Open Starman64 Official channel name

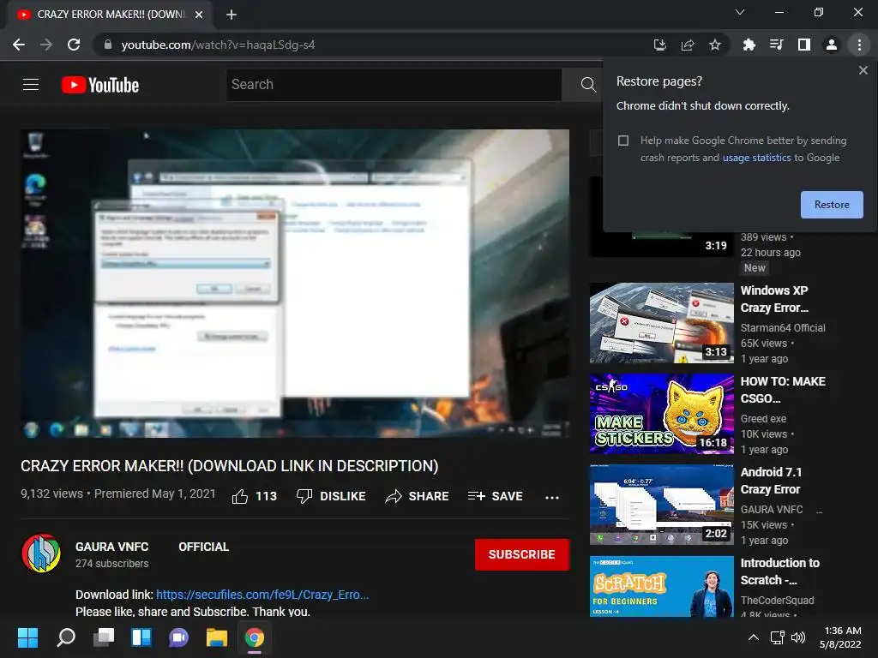click(783, 328)
